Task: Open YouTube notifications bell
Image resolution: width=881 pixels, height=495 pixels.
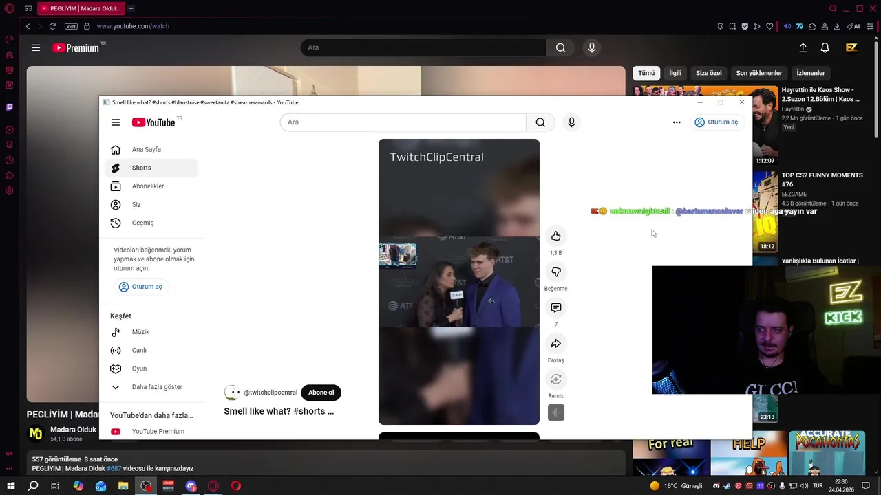Action: tap(825, 47)
